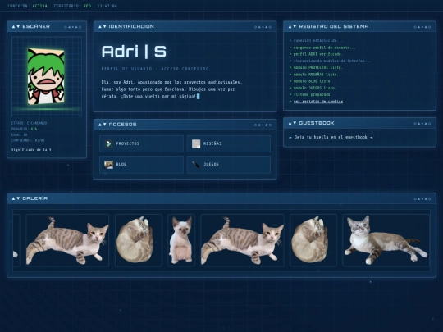This screenshot has width=443, height=332.
Task: Click the green-haired avatar in the scanner
Action: point(46,76)
